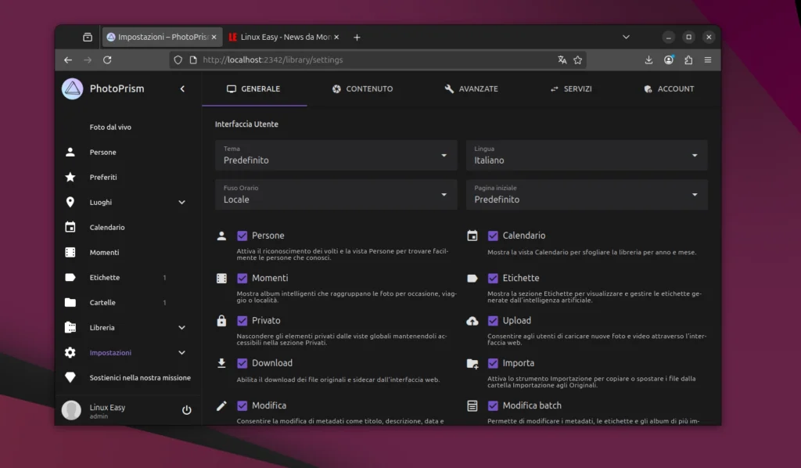
Task: Open the Lingua language dropdown
Action: click(x=586, y=155)
